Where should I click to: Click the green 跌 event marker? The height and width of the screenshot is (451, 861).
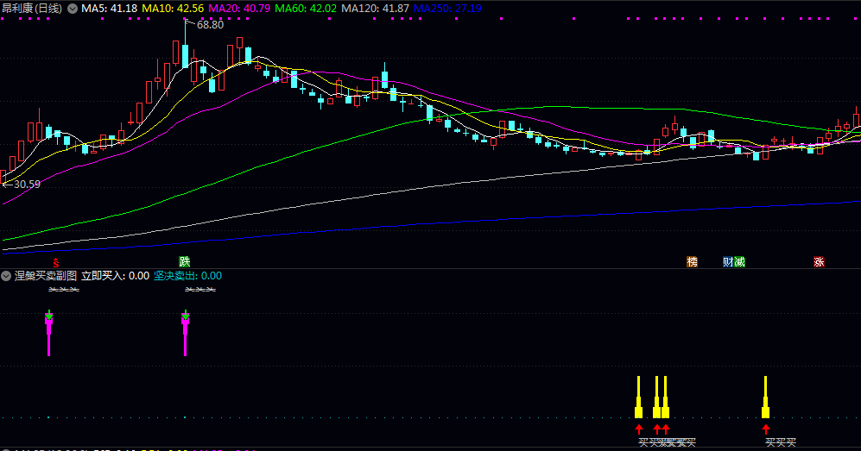pos(185,262)
